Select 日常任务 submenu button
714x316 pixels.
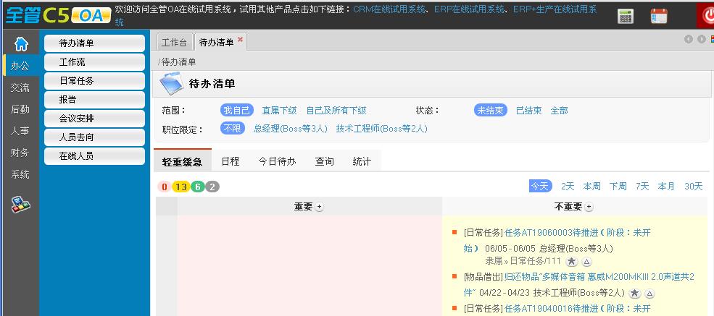click(x=95, y=81)
